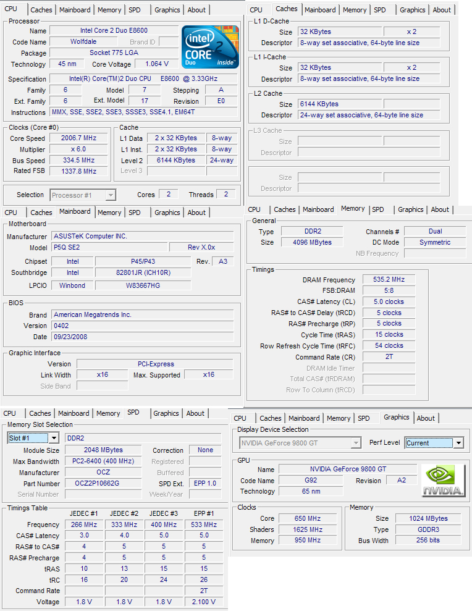472x611 pixels.
Task: Click the Intel Core 2 Duo inside logo
Action: (x=210, y=47)
